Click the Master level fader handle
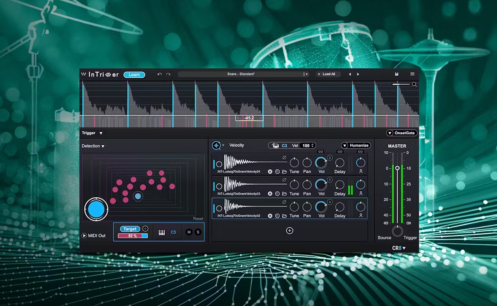Viewport: 497px width, 306px height. 397,168
